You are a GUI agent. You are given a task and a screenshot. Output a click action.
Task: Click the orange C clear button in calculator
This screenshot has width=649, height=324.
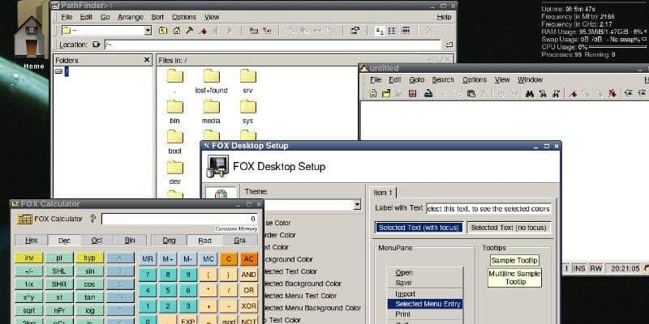tap(229, 259)
